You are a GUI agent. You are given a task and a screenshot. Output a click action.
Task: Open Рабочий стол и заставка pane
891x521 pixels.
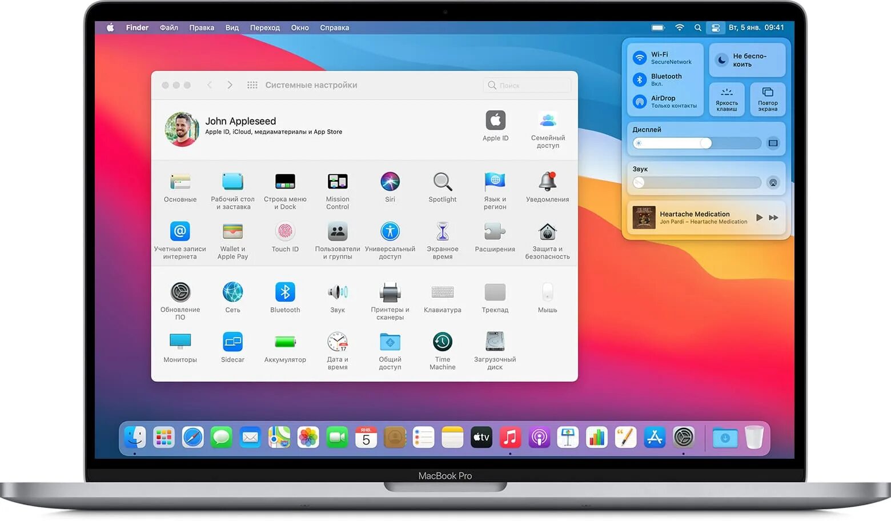(232, 182)
